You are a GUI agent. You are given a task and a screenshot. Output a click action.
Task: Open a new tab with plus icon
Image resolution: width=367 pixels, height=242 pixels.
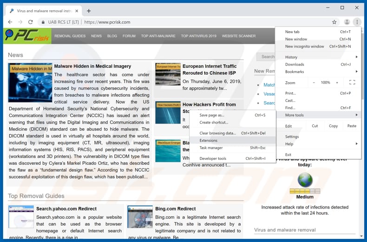coord(89,11)
